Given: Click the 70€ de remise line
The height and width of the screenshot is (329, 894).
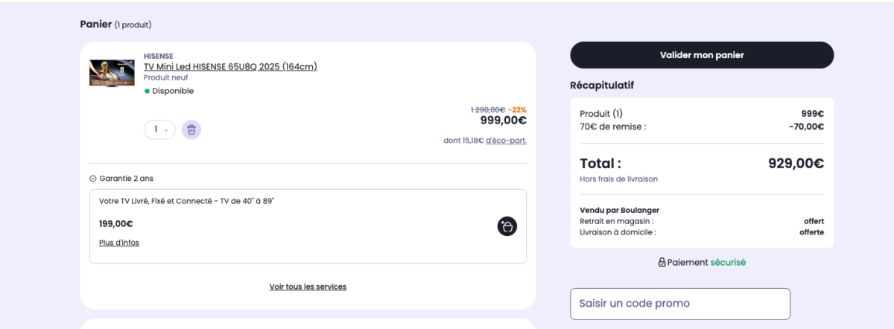Looking at the screenshot, I should coord(613,127).
